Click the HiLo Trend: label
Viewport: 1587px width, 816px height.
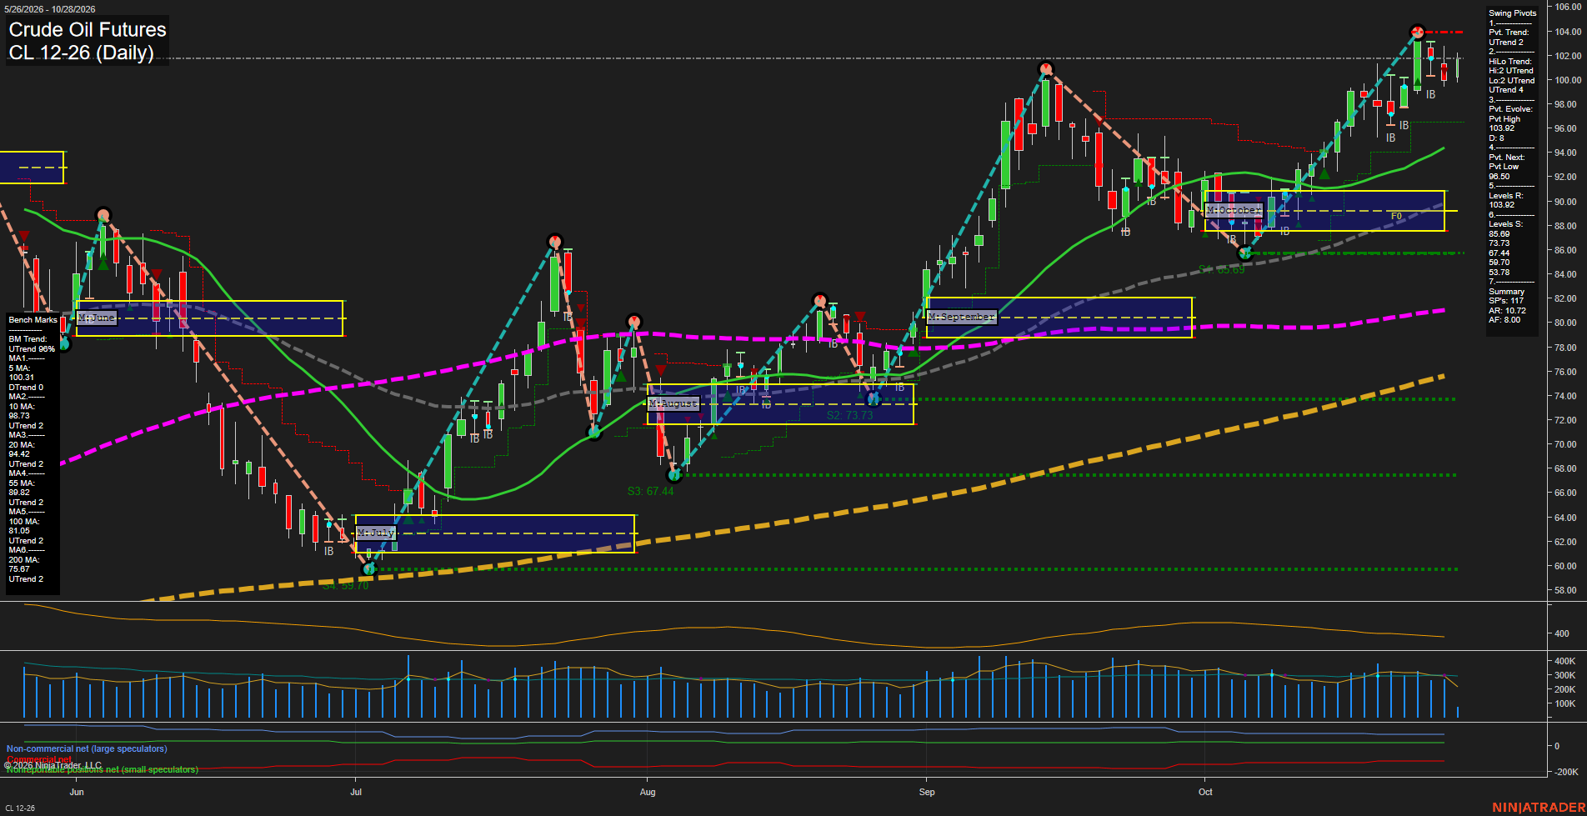[1510, 62]
